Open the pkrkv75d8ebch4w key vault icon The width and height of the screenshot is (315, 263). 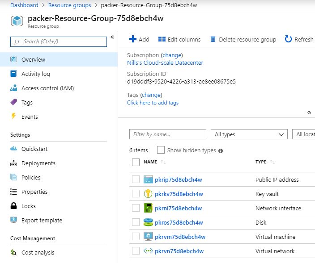[x=148, y=194]
